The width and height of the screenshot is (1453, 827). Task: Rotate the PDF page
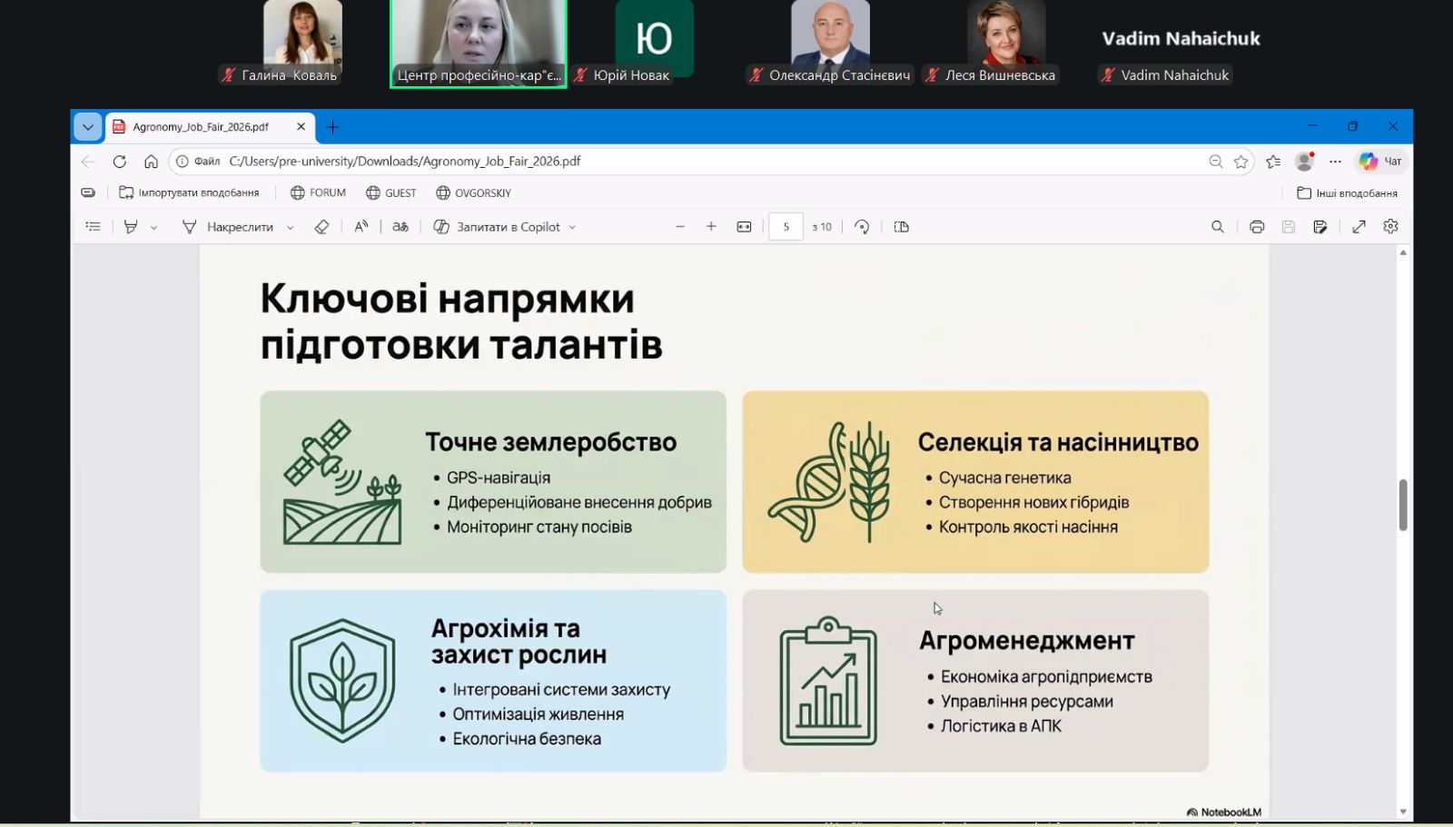click(862, 227)
